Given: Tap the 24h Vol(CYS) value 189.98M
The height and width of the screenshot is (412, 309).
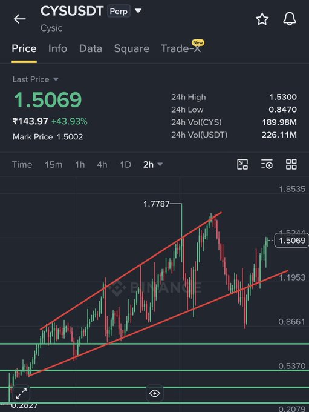Looking at the screenshot, I should (x=279, y=122).
